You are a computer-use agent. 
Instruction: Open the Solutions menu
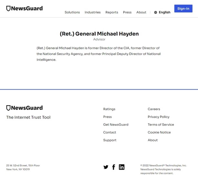coord(72,12)
